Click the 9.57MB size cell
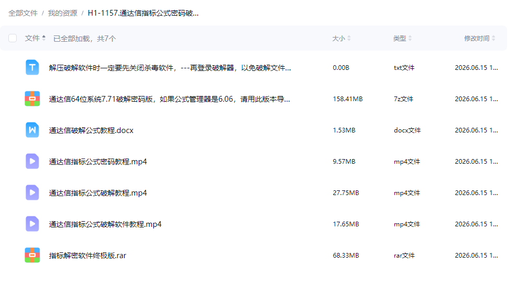This screenshot has height=290, width=517. point(344,162)
